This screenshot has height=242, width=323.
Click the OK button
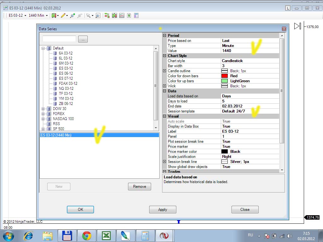pos(80,210)
